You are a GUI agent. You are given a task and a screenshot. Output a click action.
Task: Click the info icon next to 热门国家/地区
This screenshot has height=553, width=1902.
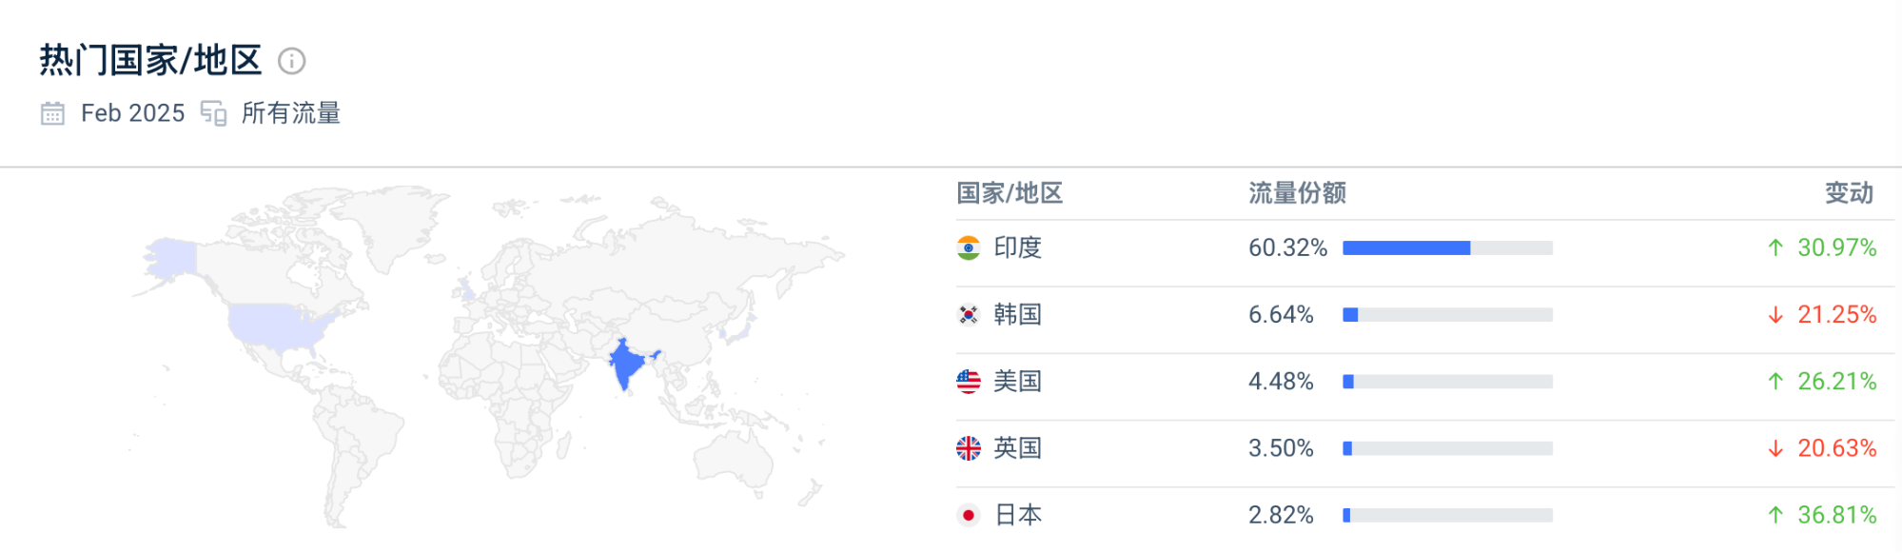click(x=291, y=61)
